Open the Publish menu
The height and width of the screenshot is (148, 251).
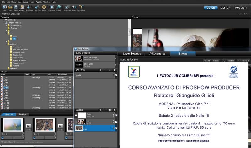(39, 2)
